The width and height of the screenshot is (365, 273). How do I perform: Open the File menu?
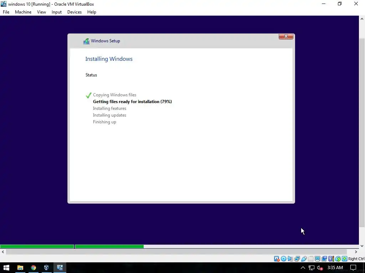click(x=6, y=12)
